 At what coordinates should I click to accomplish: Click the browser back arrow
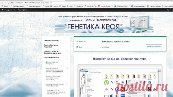2,3
